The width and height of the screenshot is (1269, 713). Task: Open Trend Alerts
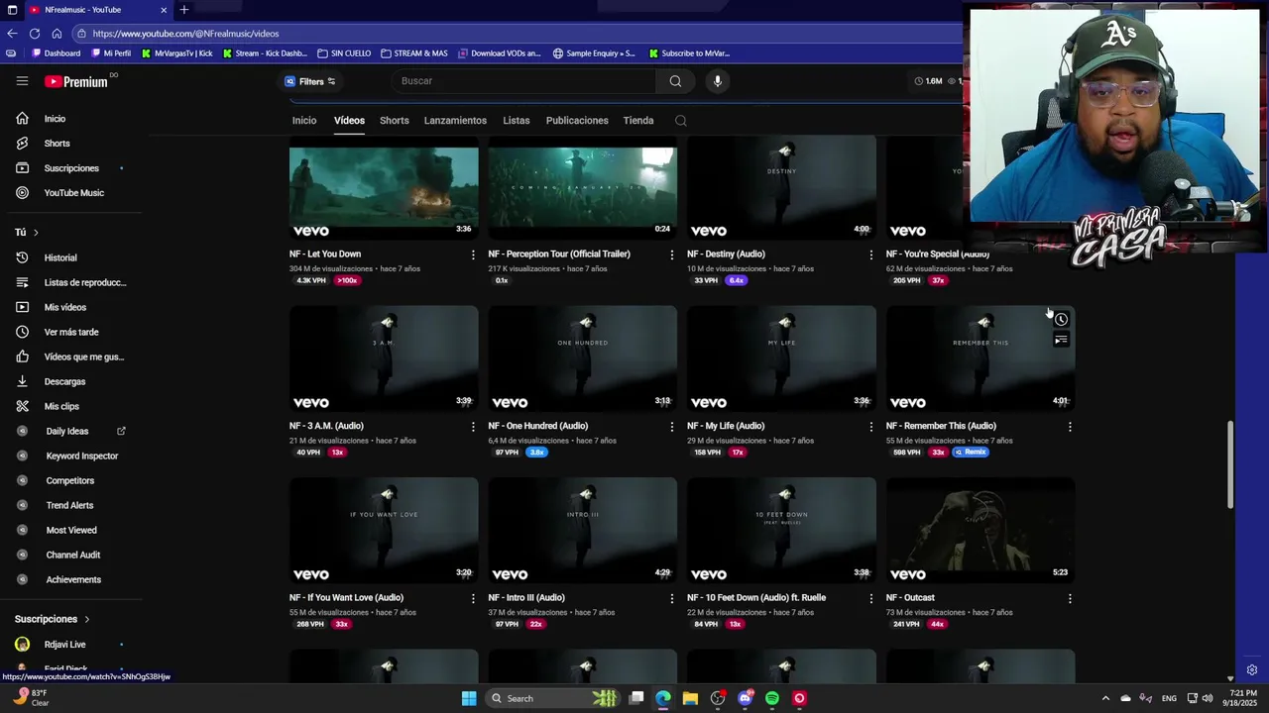pos(69,505)
